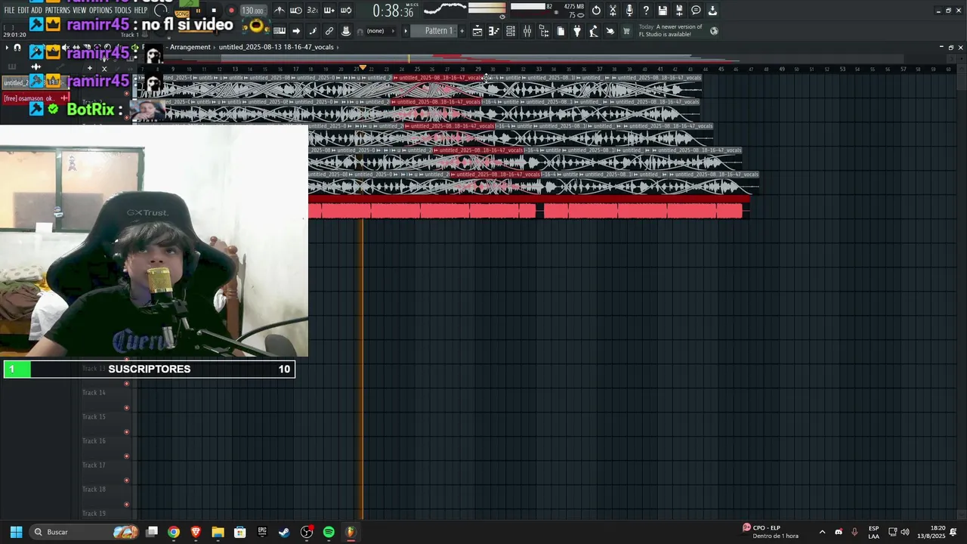Click the globe online news icon
Image resolution: width=967 pixels, height=544 pixels.
[x=714, y=31]
